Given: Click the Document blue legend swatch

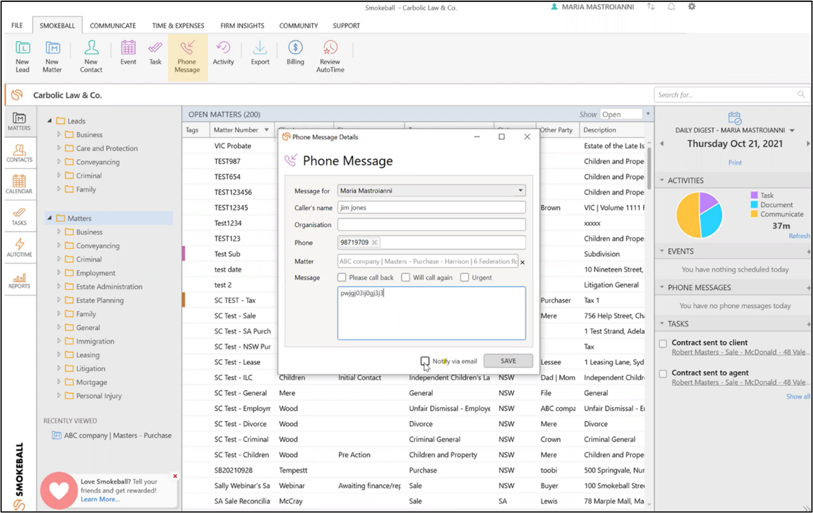Looking at the screenshot, I should click(754, 204).
